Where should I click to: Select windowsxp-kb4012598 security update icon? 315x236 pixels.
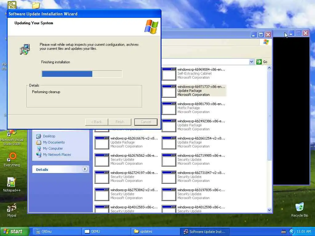point(169,209)
